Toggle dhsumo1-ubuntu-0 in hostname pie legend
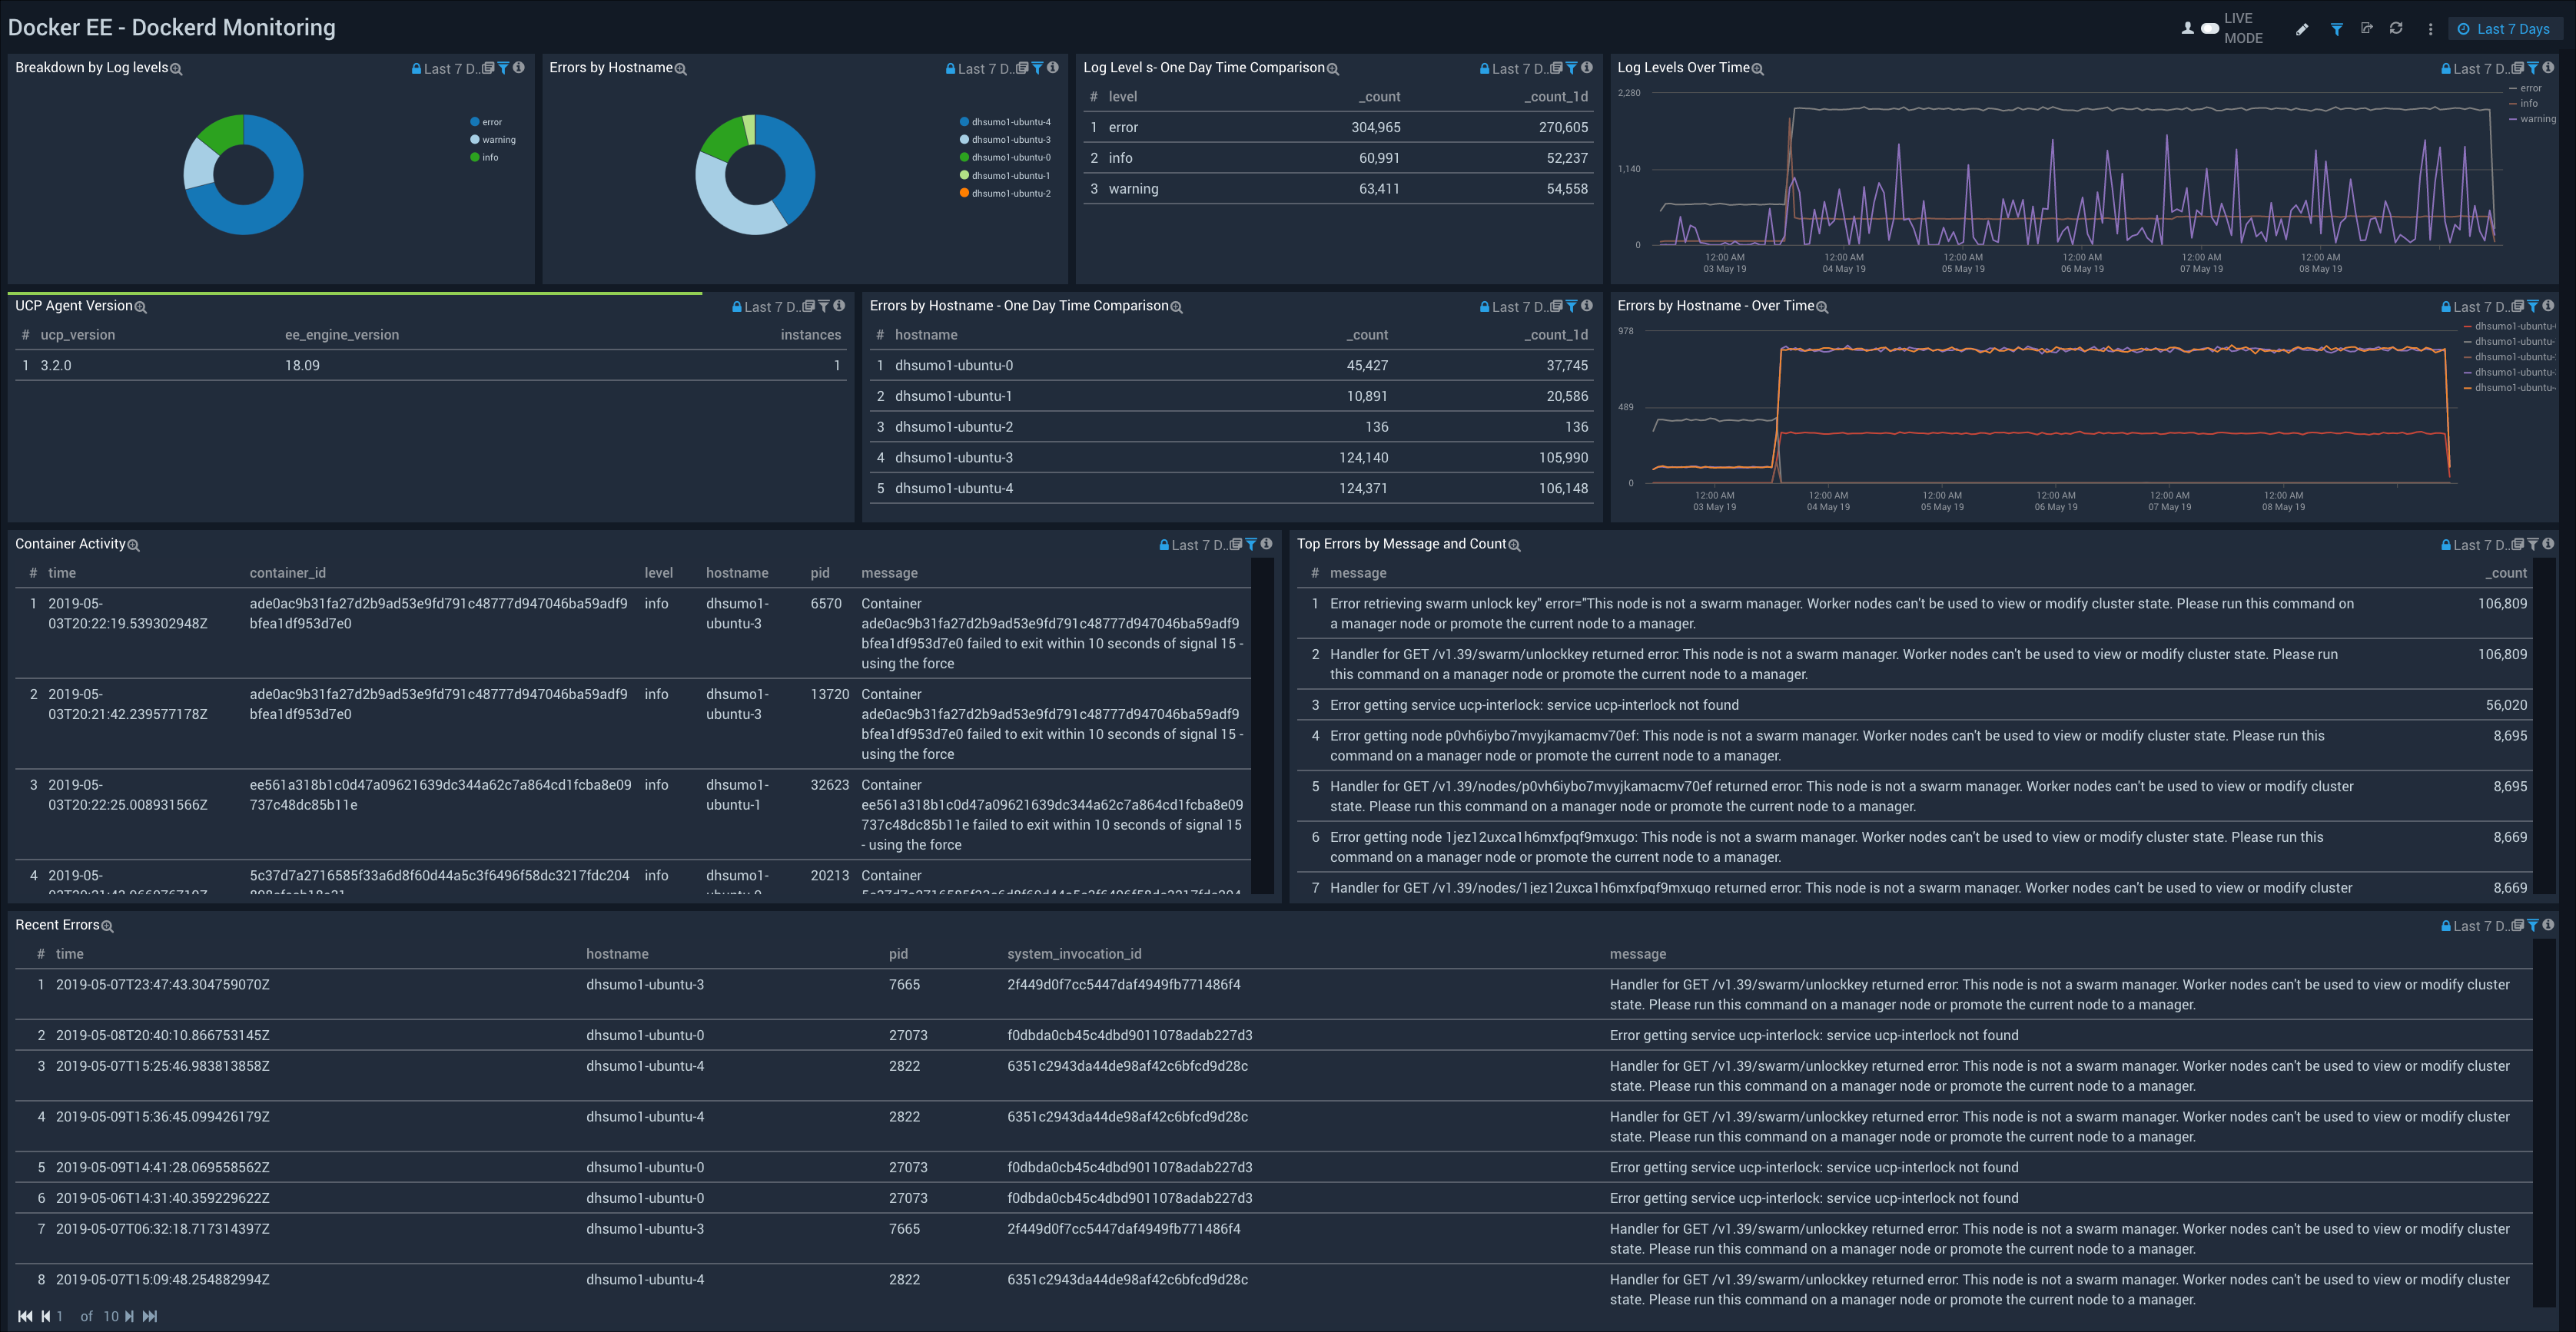 (x=1005, y=157)
